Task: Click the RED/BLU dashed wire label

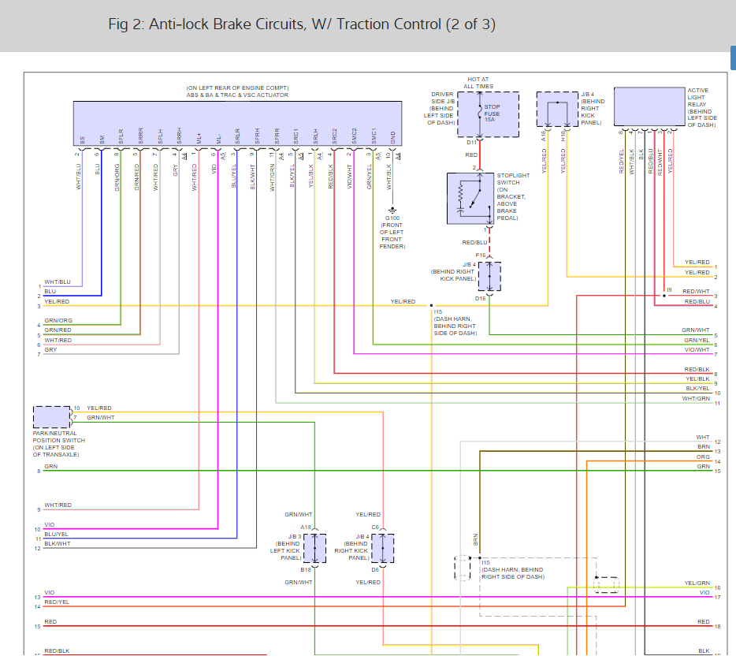Action: tap(474, 242)
